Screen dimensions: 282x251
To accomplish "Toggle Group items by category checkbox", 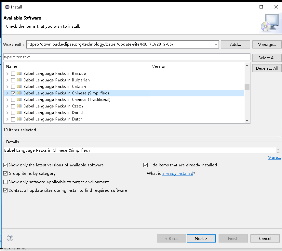I will [6, 174].
